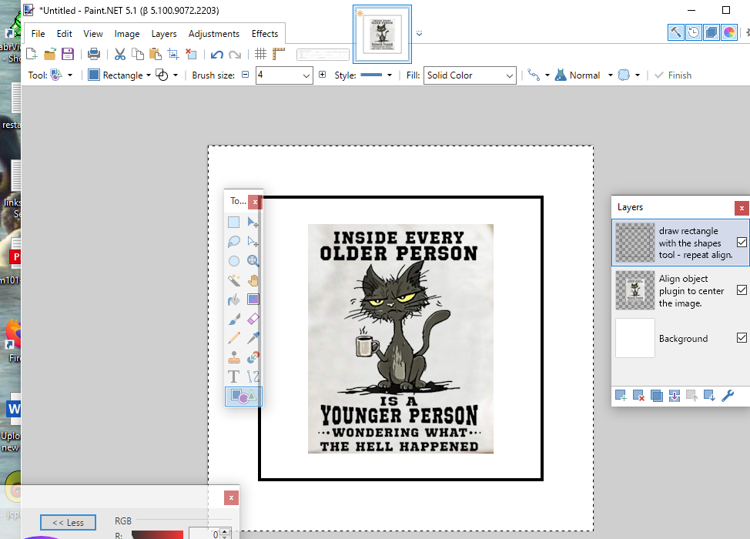Add a new layer in Layers panel

621,396
